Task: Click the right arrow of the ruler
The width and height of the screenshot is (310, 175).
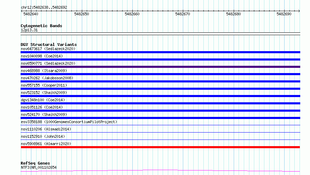Action: click(299, 11)
